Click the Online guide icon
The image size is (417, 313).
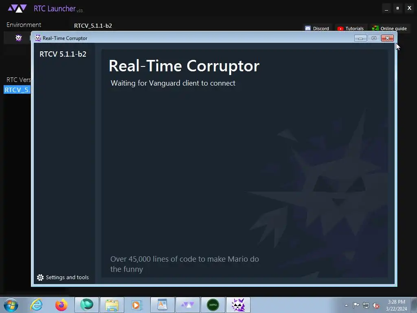pos(375,28)
